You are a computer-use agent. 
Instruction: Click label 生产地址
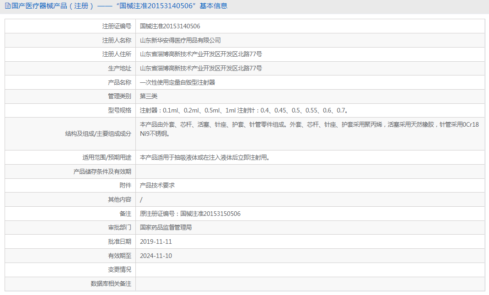tap(119, 68)
